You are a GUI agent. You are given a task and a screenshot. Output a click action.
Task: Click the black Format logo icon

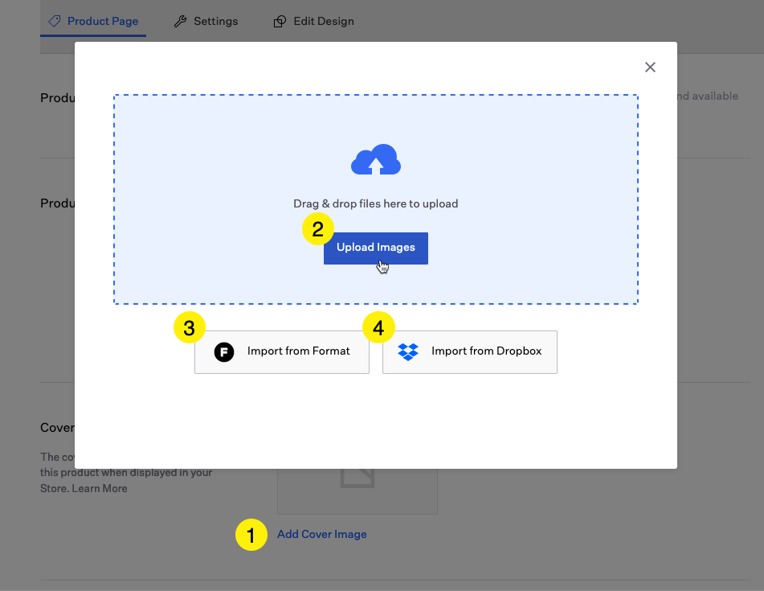pos(224,351)
